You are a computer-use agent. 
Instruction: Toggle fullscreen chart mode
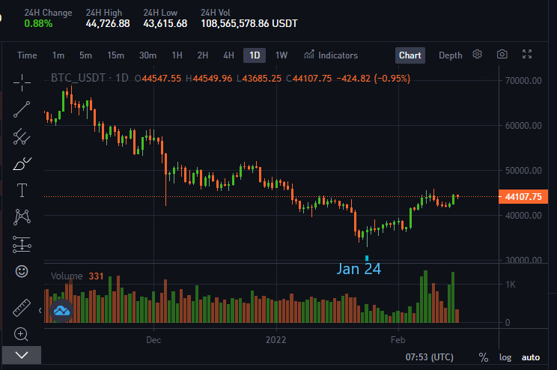[527, 55]
